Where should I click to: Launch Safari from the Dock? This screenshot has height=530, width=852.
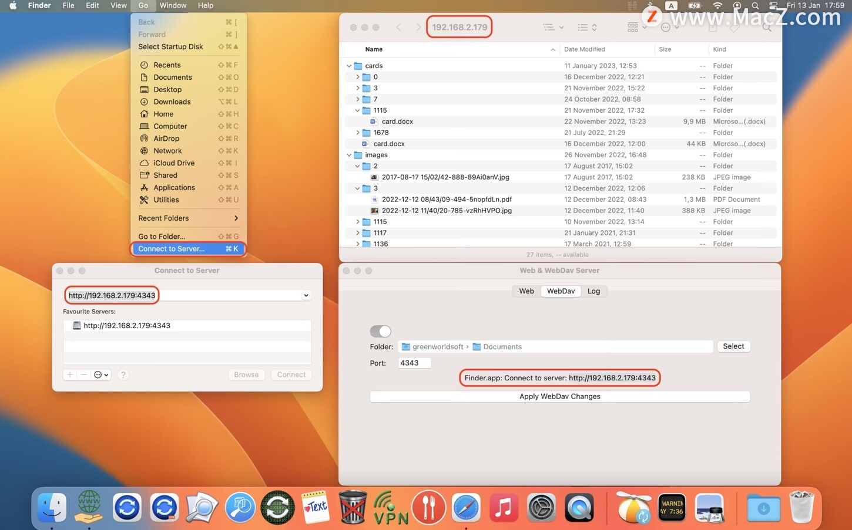pyautogui.click(x=466, y=507)
